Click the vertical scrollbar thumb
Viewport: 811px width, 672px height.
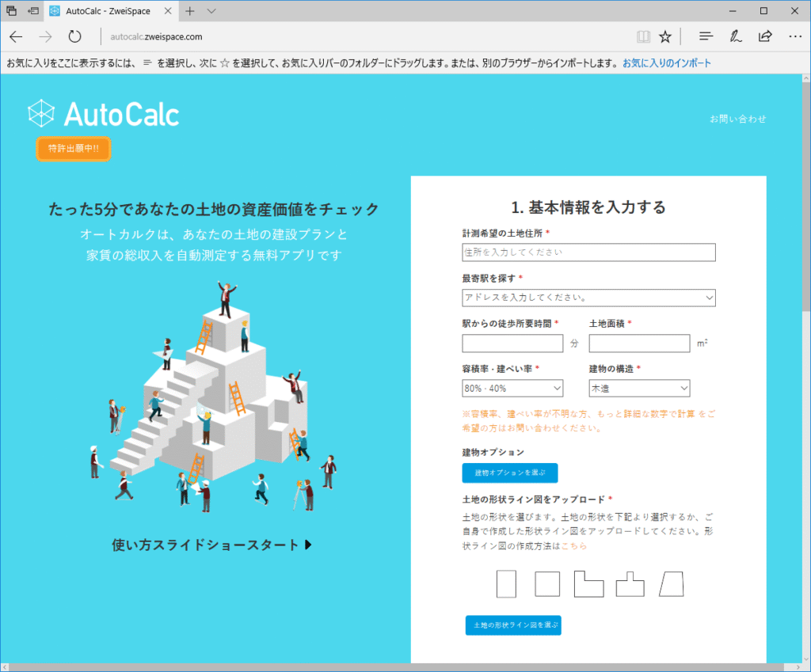pyautogui.click(x=805, y=196)
